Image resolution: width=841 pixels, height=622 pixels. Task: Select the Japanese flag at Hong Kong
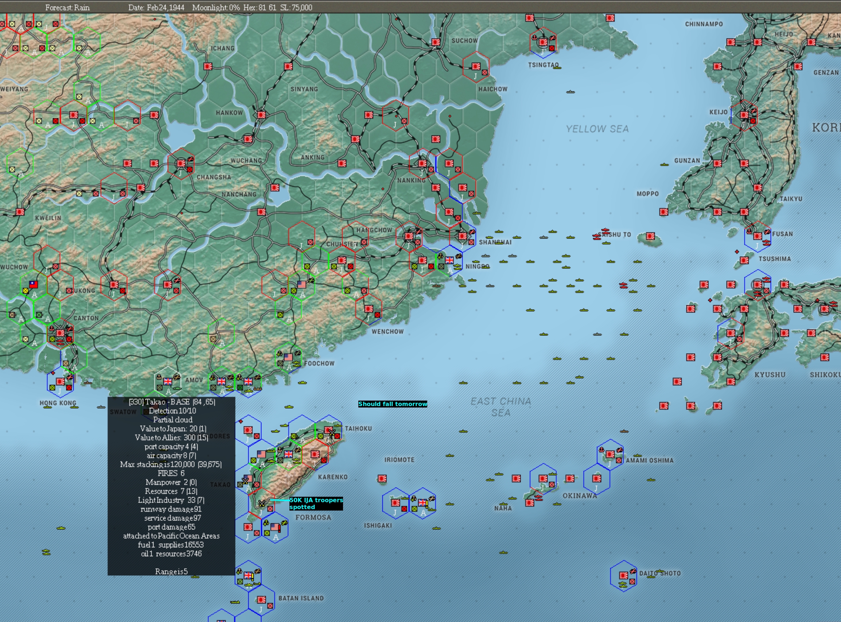[x=60, y=381]
